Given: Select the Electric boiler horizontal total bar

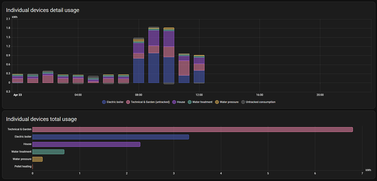Looking at the screenshot, I should pyautogui.click(x=110, y=137).
